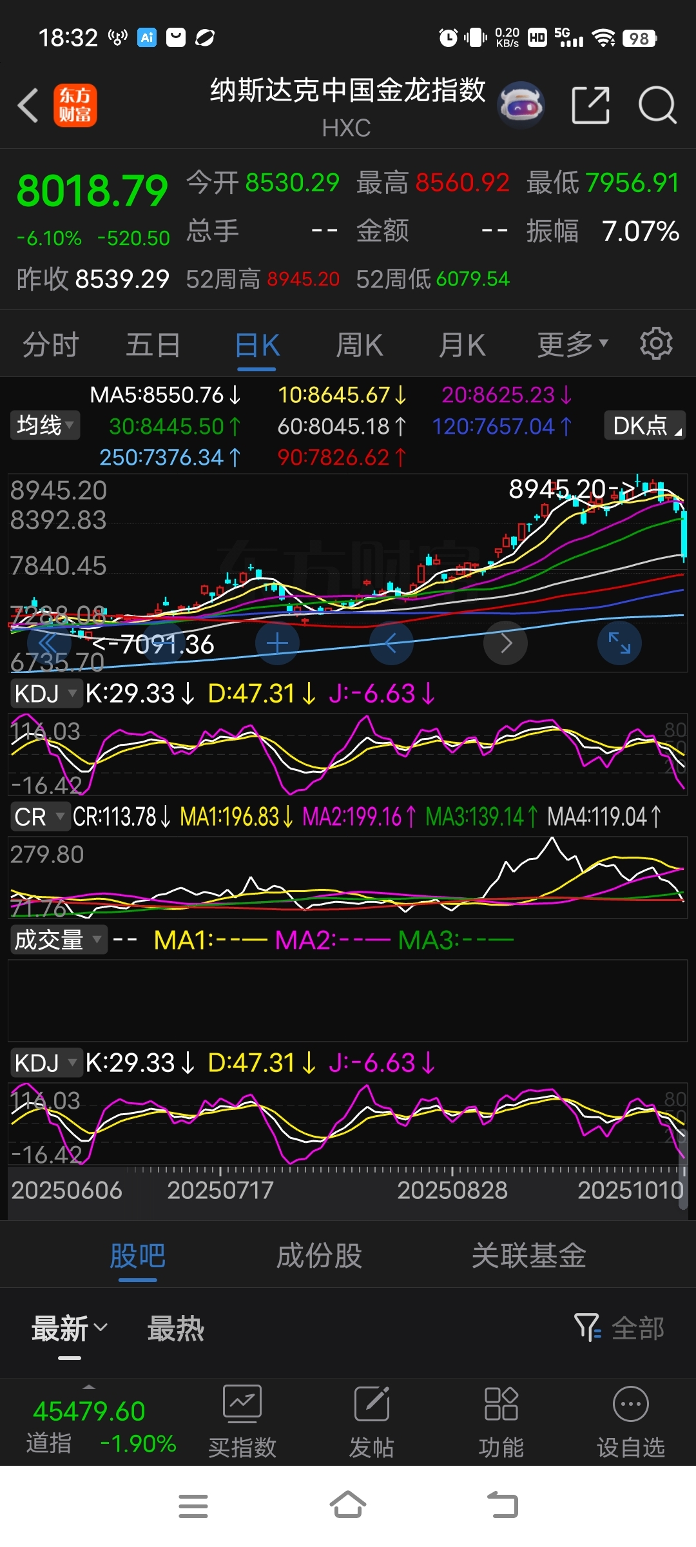Select the 股吧 tab

pos(137,1256)
